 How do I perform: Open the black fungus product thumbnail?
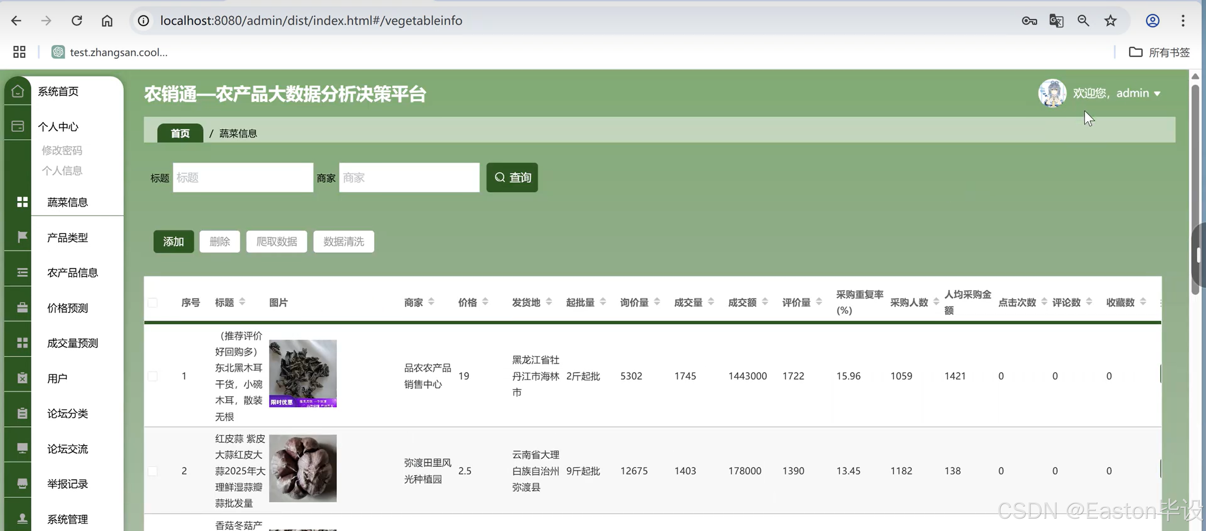(x=303, y=373)
